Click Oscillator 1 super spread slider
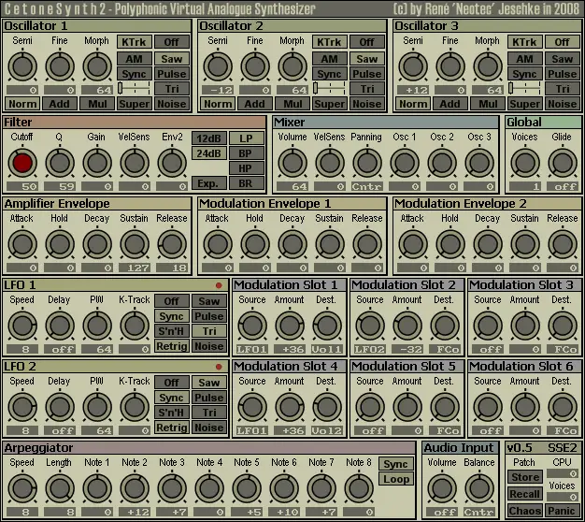 (135, 88)
